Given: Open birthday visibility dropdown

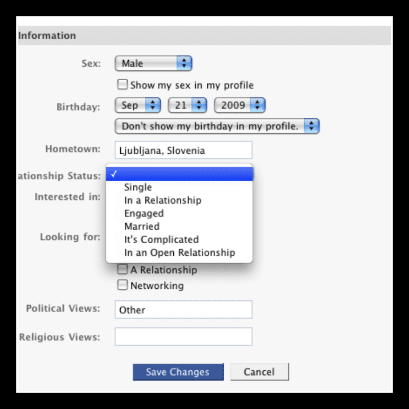Looking at the screenshot, I should [217, 126].
